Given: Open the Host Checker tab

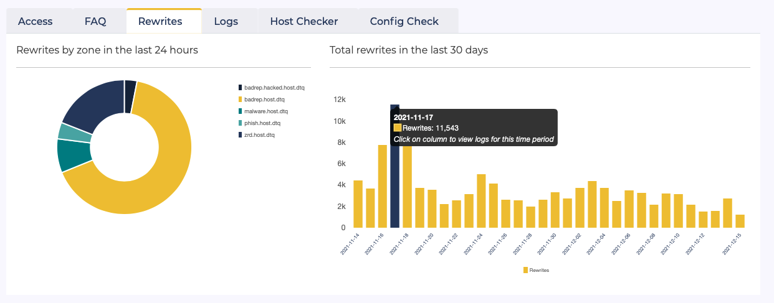Looking at the screenshot, I should 303,21.
